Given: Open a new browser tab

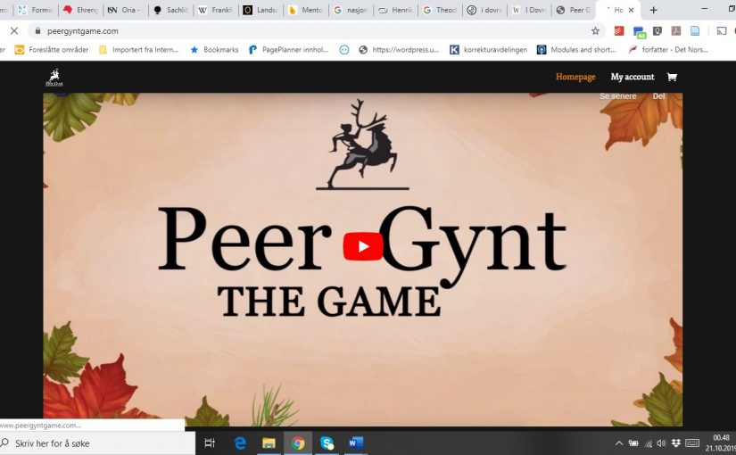Looking at the screenshot, I should click(x=653, y=10).
